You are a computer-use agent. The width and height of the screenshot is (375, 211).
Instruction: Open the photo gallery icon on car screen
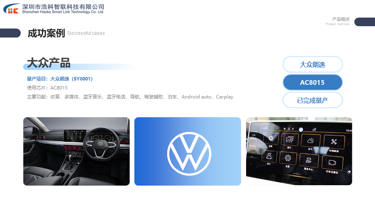289,139
